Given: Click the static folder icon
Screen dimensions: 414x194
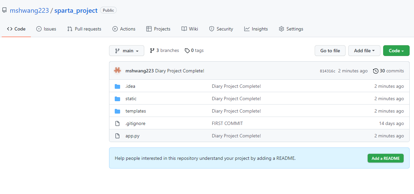Looking at the screenshot, I should pos(117,99).
